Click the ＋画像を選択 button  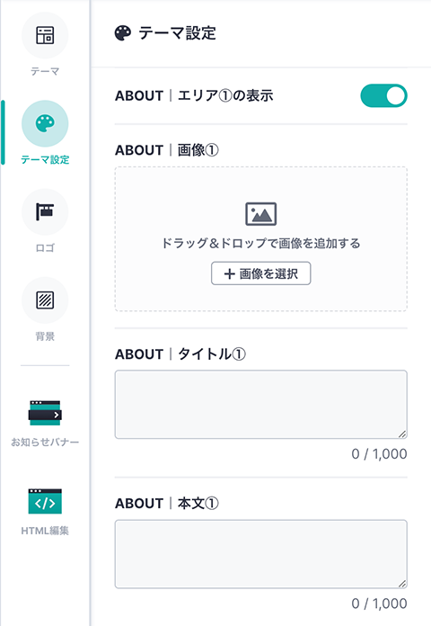[x=260, y=273]
